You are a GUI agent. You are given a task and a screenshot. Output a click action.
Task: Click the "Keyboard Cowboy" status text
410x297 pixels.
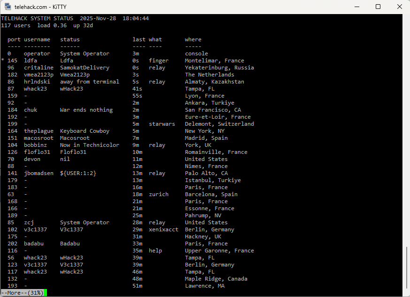click(85, 131)
